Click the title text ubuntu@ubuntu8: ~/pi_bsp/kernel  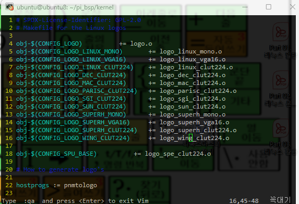coord(65,7)
